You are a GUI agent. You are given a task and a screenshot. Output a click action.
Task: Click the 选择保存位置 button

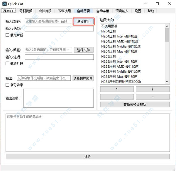tap(83, 78)
